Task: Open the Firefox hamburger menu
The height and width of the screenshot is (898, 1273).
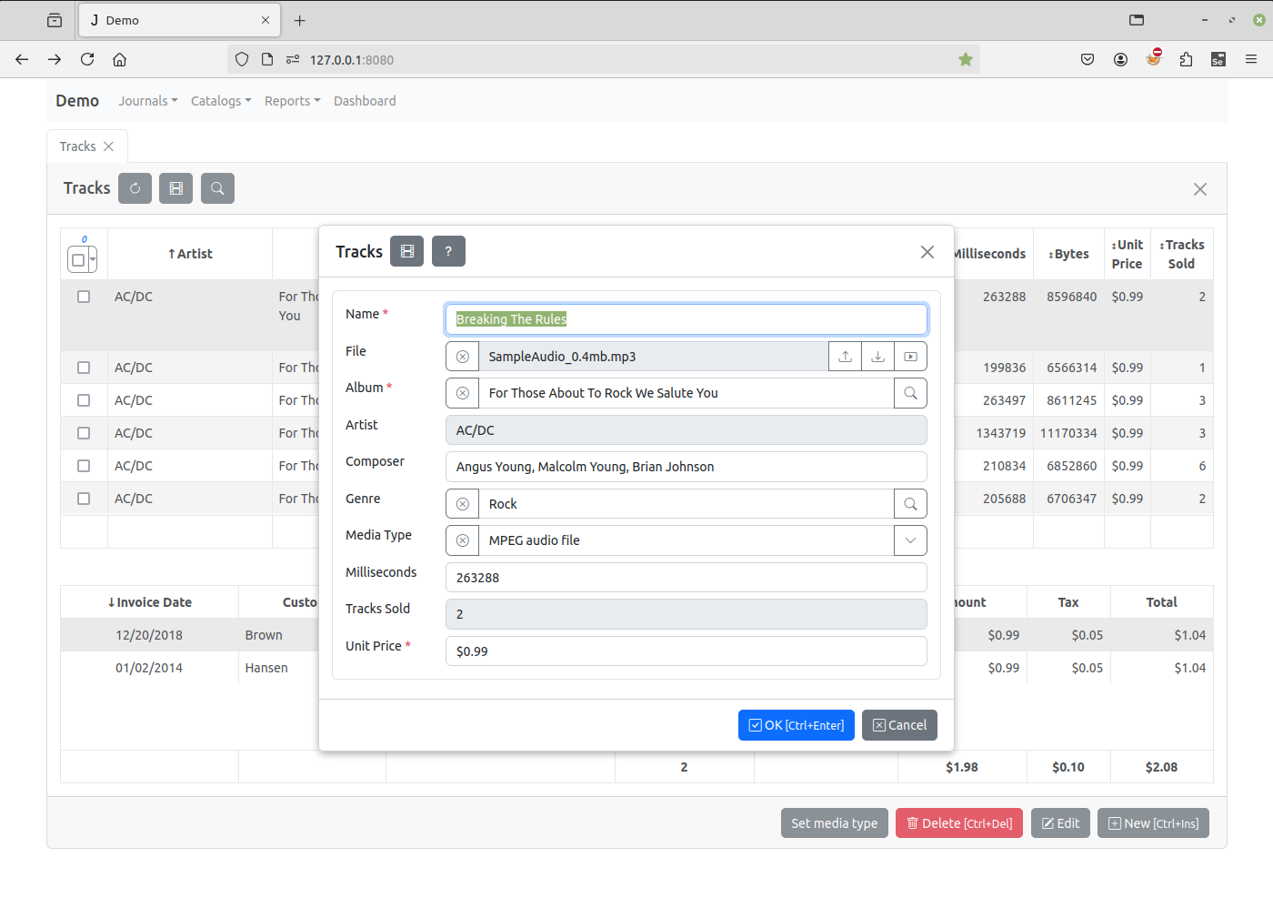Action: click(x=1251, y=59)
